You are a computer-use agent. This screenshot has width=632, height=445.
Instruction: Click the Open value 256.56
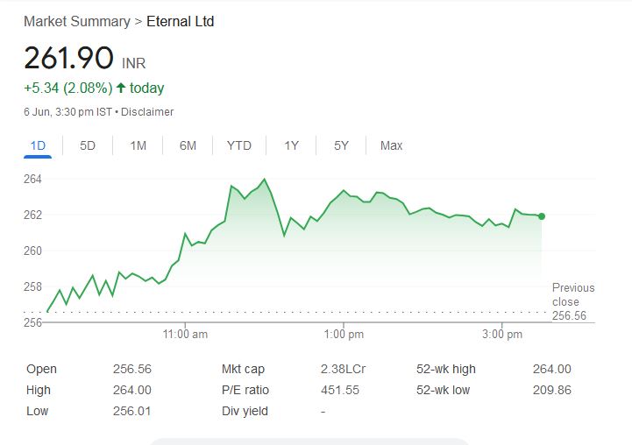coord(132,369)
